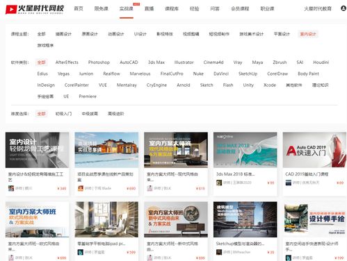This screenshot has height=261, width=347.
Task: Click the CAD 2019基础入门课程 title
Action: click(307, 174)
